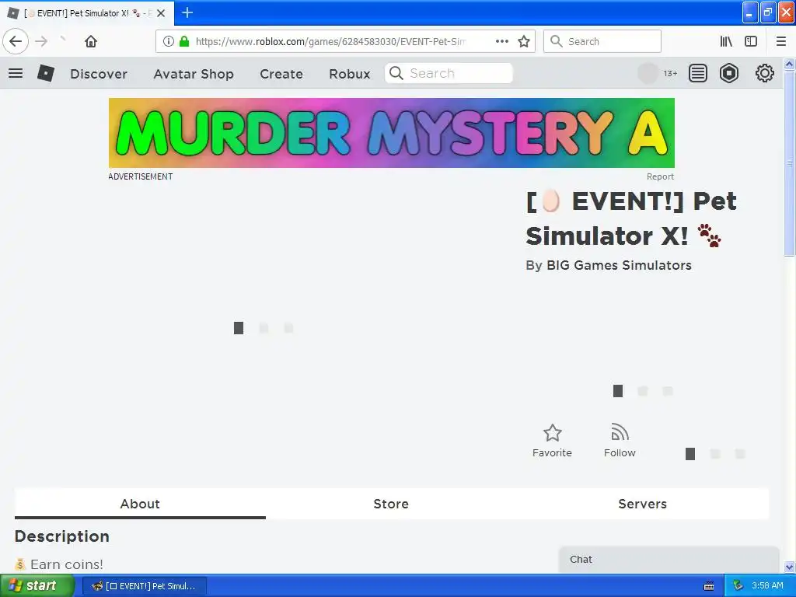Click the ADVERTISEMENT label
Image resolution: width=796 pixels, height=597 pixels.
(x=141, y=176)
